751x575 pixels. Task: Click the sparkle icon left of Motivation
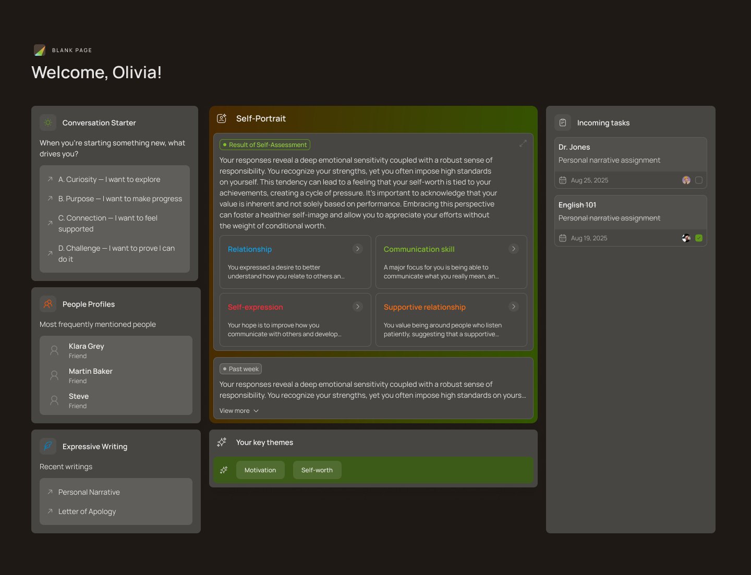pyautogui.click(x=224, y=470)
